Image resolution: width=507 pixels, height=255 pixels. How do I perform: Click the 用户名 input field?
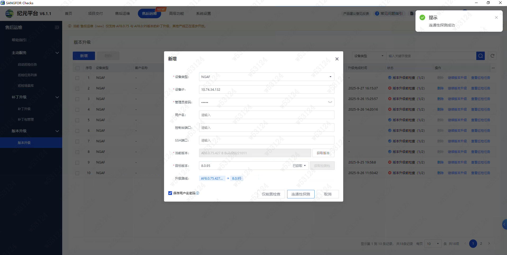[x=266, y=115]
